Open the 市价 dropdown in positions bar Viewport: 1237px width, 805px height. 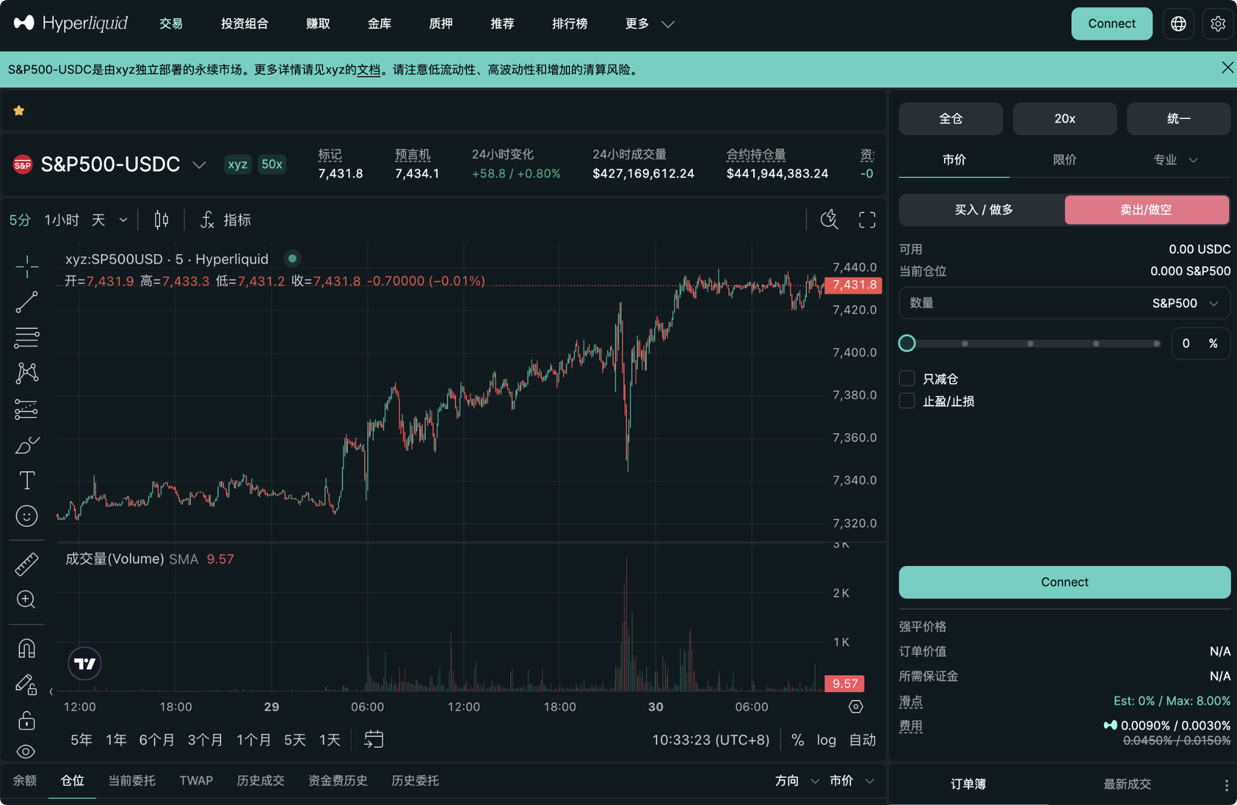(852, 781)
